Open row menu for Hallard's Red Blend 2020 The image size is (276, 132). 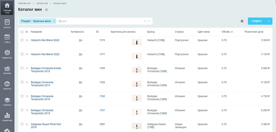(27, 40)
